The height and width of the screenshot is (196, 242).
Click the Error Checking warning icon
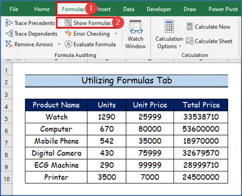pyautogui.click(x=68, y=33)
